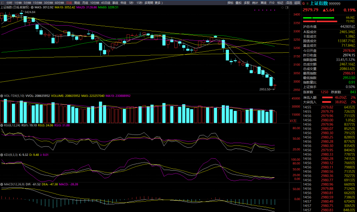The height and width of the screenshot is (212, 357).
Task: Open the F10 company info
Action: tap(272, 2)
